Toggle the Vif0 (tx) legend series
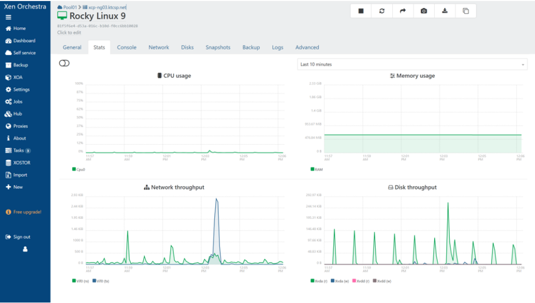 coord(100,281)
